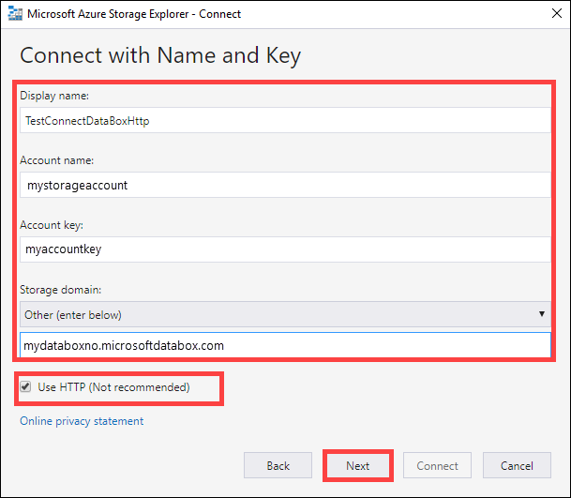This screenshot has width=571, height=498.
Task: Click the 'Account key:' label
Action: tap(52, 225)
